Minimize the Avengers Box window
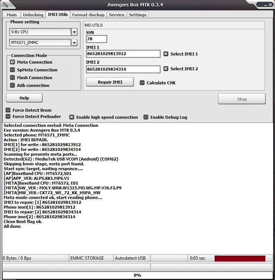This screenshot has height=280, width=275. [x=265, y=5]
